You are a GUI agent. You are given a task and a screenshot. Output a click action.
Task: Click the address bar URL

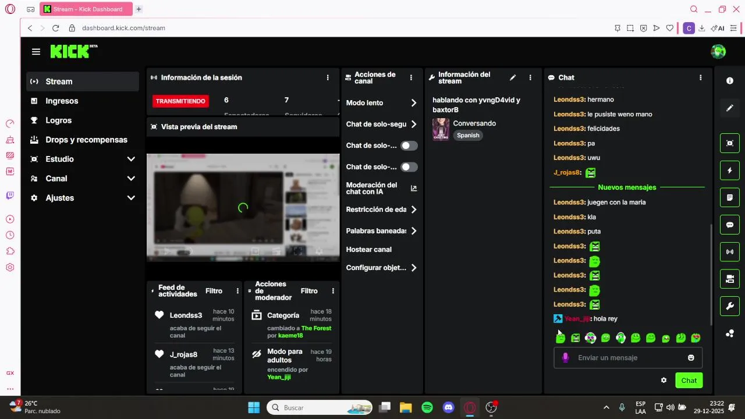123,28
